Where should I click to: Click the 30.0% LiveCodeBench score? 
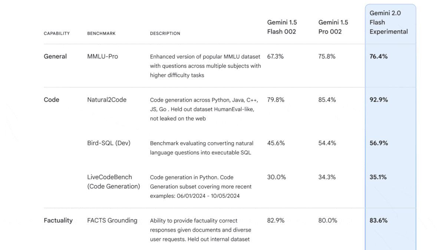276,177
